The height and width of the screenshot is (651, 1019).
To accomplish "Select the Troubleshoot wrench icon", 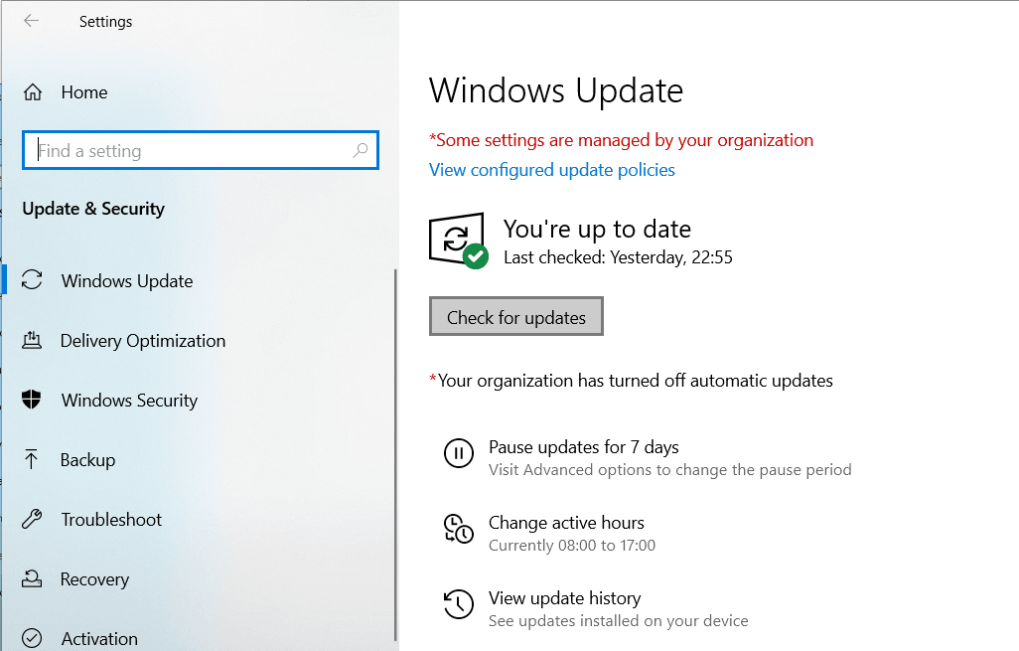I will [x=33, y=519].
